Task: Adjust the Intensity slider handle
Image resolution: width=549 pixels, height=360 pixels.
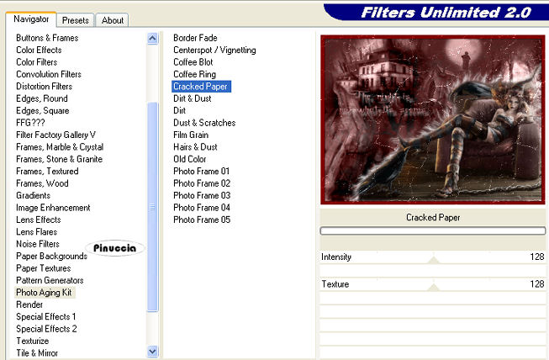Action: pos(434,260)
